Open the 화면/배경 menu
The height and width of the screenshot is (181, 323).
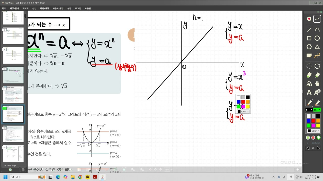(x=45, y=8)
